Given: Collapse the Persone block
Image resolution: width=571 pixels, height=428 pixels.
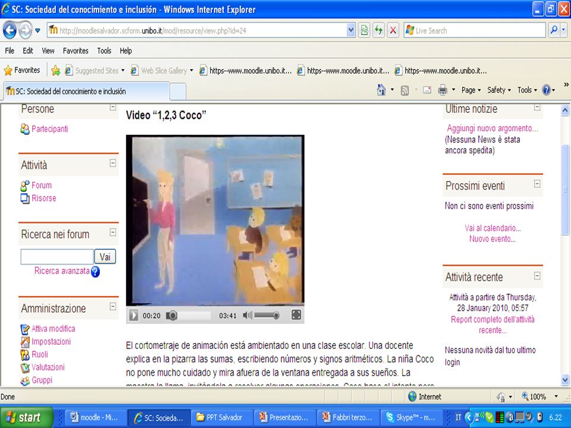Looking at the screenshot, I should [x=113, y=107].
